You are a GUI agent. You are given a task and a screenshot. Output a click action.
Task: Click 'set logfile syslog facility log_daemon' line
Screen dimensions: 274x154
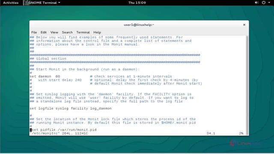[71, 108]
